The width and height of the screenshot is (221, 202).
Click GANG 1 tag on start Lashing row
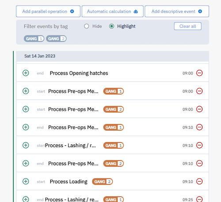(114, 145)
